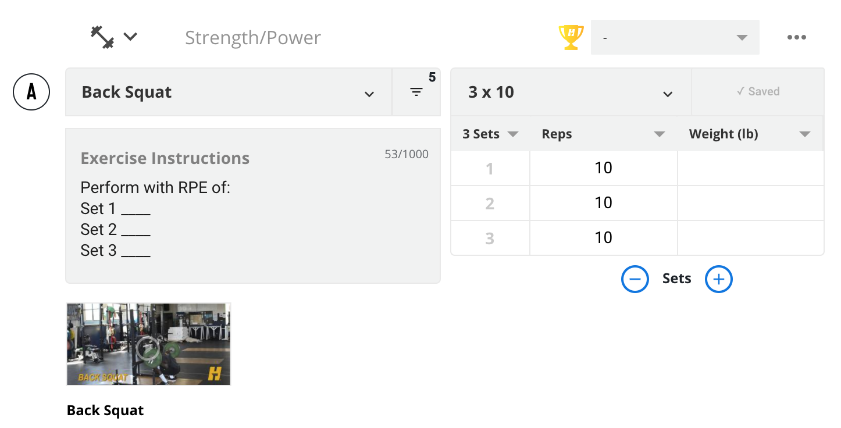This screenshot has width=841, height=428.
Task: Click the Exercise Instructions text area
Action: (253, 206)
